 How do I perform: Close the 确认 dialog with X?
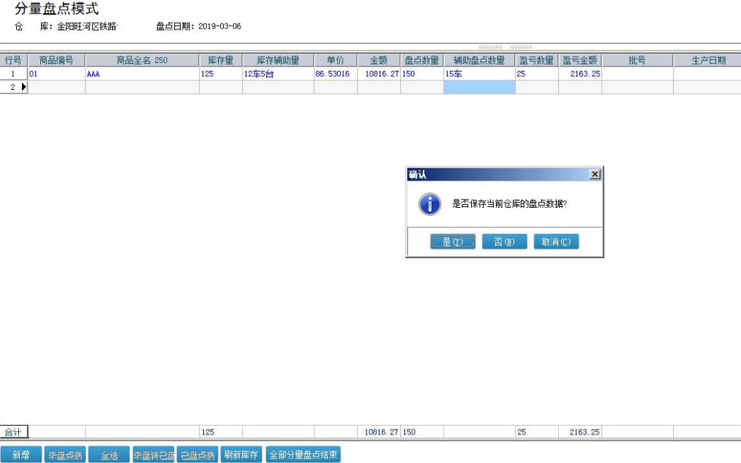pyautogui.click(x=595, y=174)
